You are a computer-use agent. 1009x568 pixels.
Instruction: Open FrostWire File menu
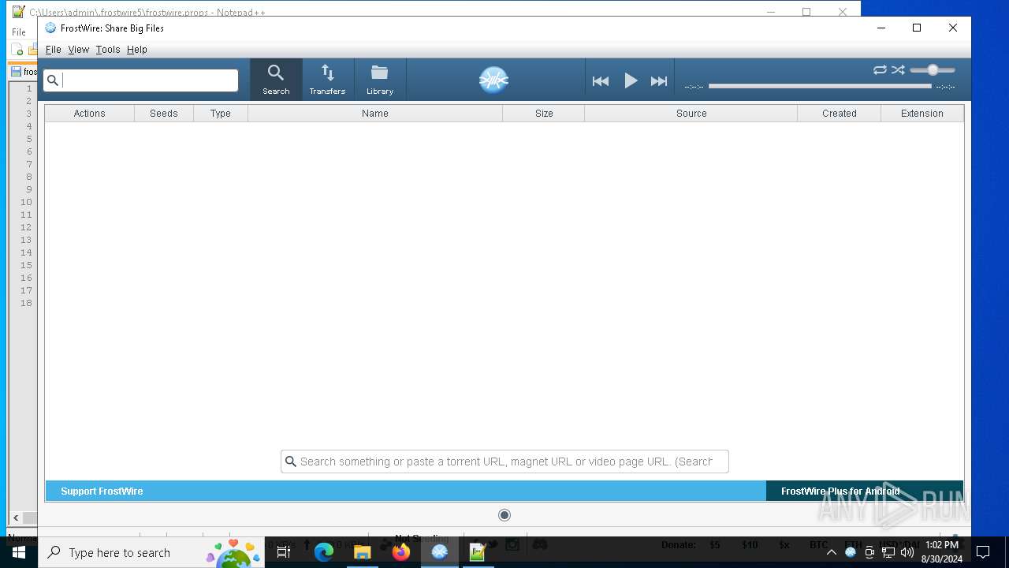click(53, 49)
